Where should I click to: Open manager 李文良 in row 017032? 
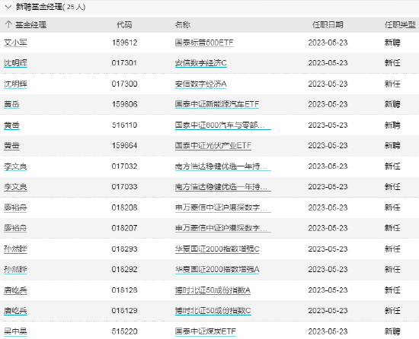pos(15,166)
